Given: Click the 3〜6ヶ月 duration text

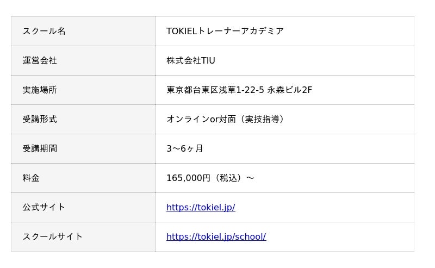Looking at the screenshot, I should point(185,148).
